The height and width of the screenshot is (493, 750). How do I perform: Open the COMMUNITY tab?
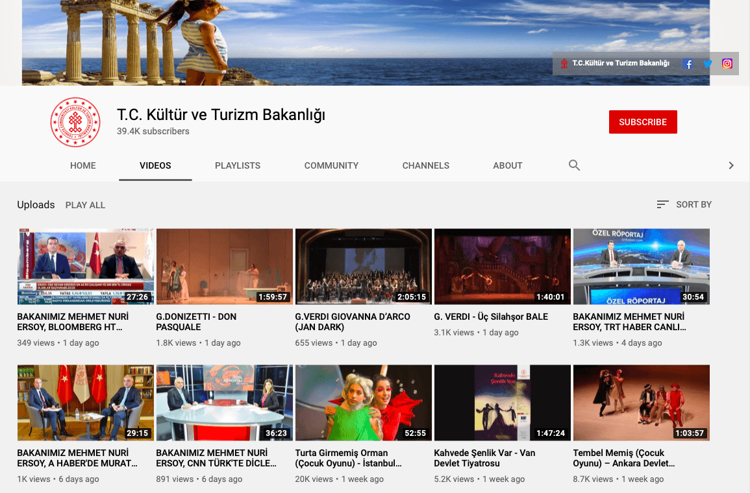331,165
